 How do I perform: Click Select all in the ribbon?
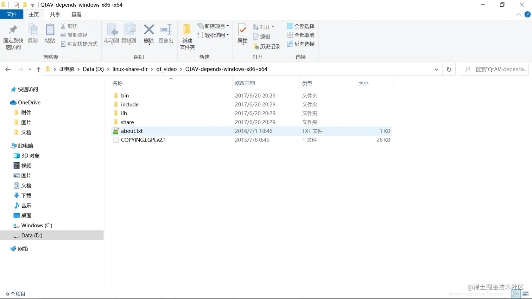[301, 26]
